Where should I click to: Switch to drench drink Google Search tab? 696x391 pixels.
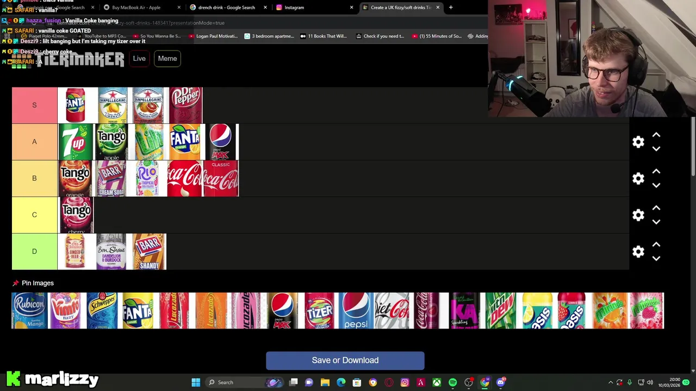228,8
